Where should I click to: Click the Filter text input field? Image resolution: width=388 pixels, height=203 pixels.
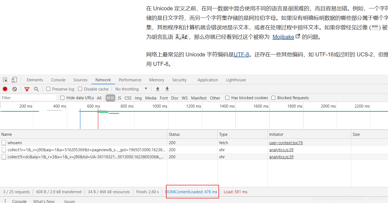[28, 98]
